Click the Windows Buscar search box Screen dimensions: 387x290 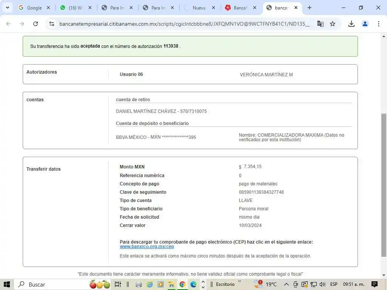(49, 284)
